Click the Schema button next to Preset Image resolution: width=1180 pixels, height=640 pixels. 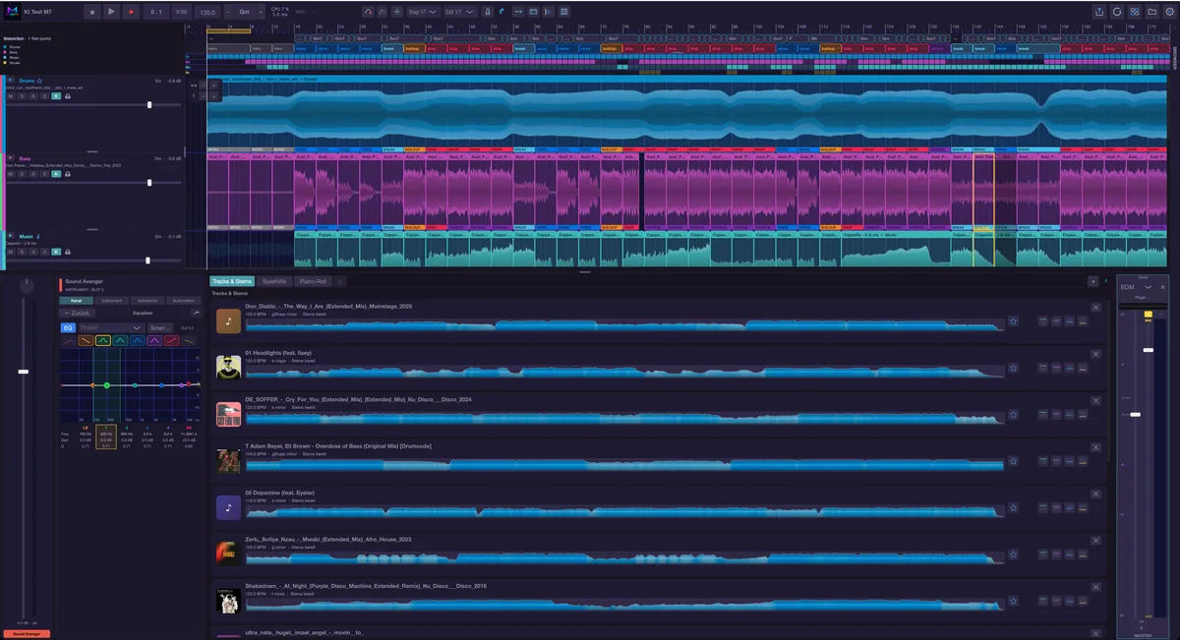160,327
